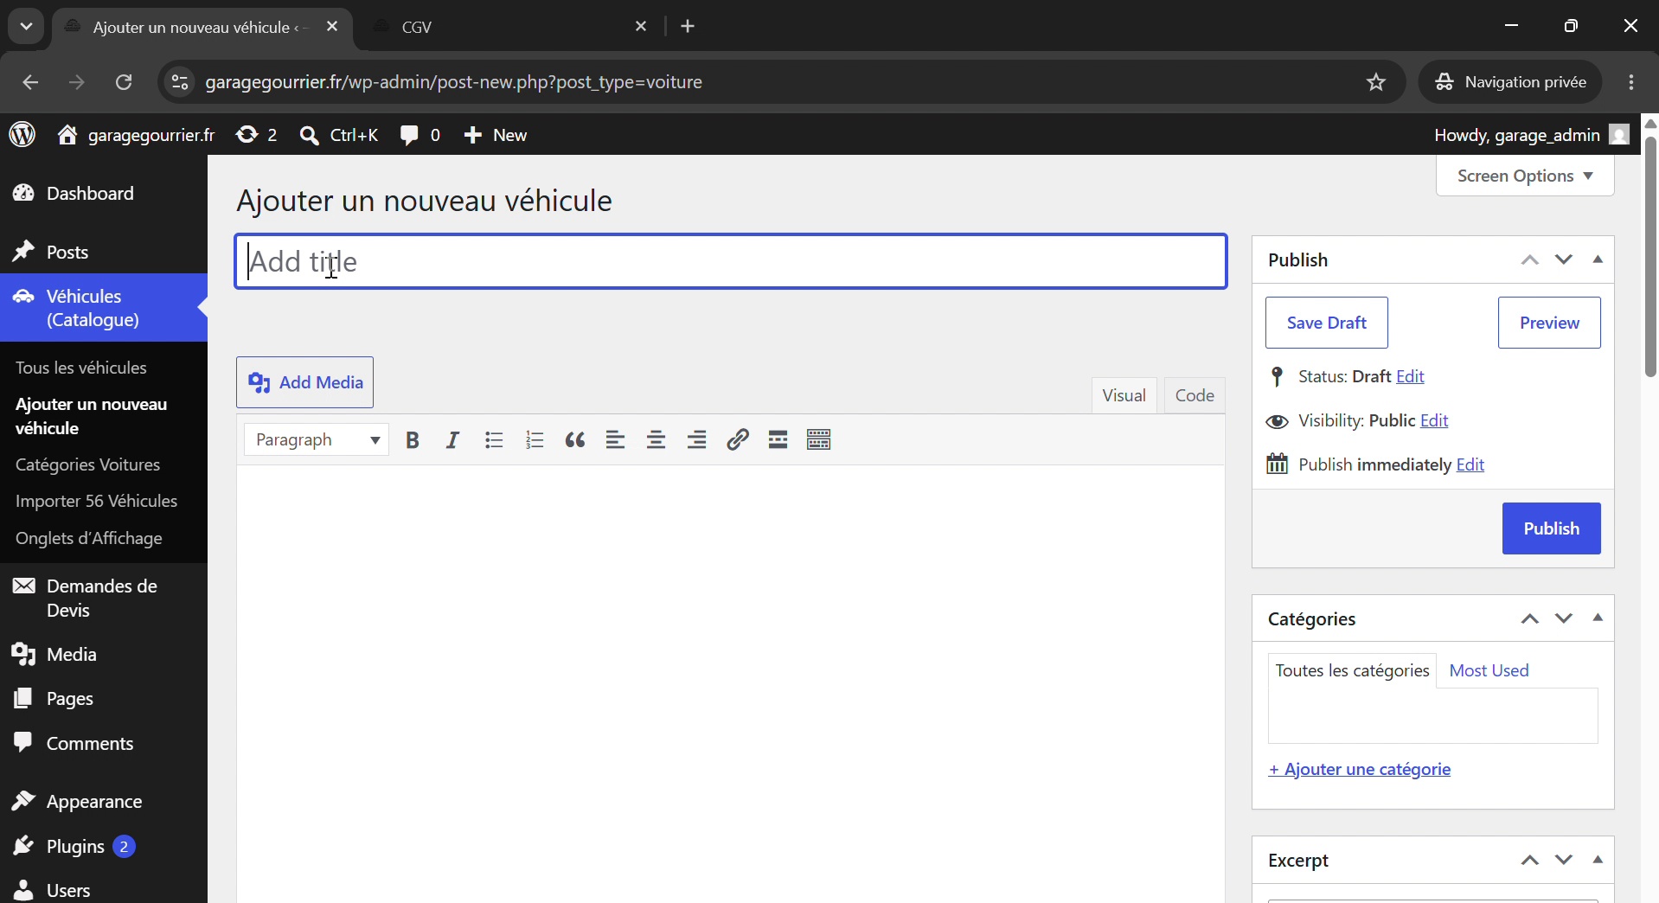This screenshot has height=903, width=1659.
Task: Click Ajouter une catégorie link
Action: (1360, 770)
